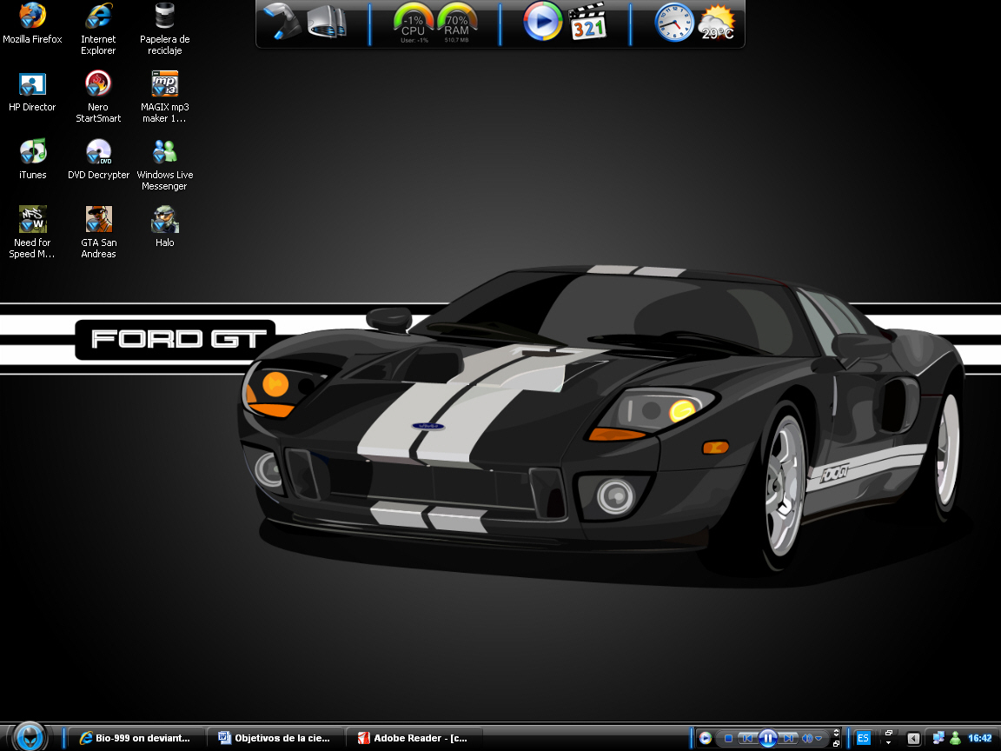Open Mozilla Firefox desktop shortcut
The height and width of the screenshot is (751, 1001).
pos(32,24)
